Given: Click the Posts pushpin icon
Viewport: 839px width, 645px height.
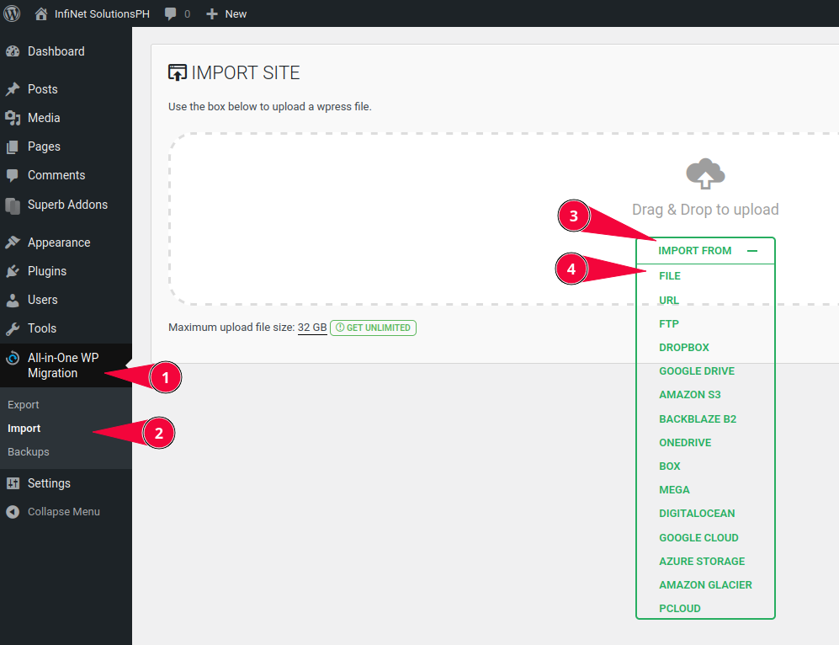Looking at the screenshot, I should tap(13, 89).
